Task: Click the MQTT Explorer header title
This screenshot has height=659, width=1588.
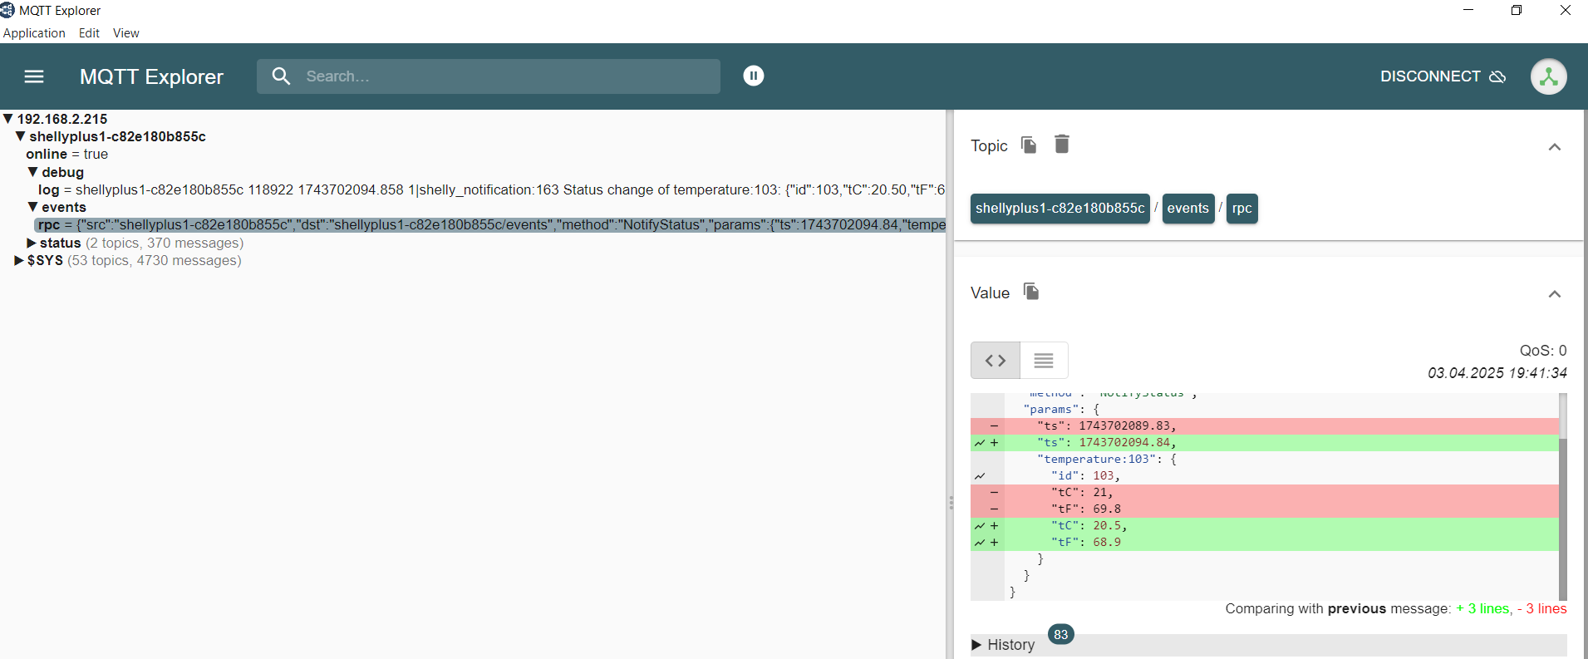Action: point(151,76)
